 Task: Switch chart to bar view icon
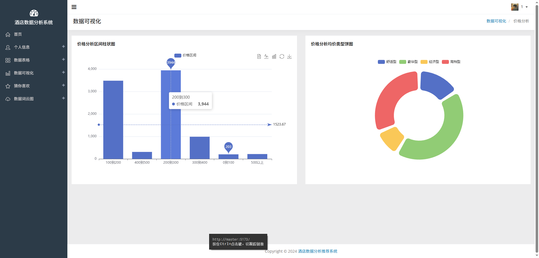(x=274, y=57)
